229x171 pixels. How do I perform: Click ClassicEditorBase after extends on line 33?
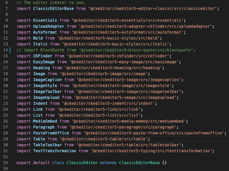pyautogui.click(x=139, y=163)
